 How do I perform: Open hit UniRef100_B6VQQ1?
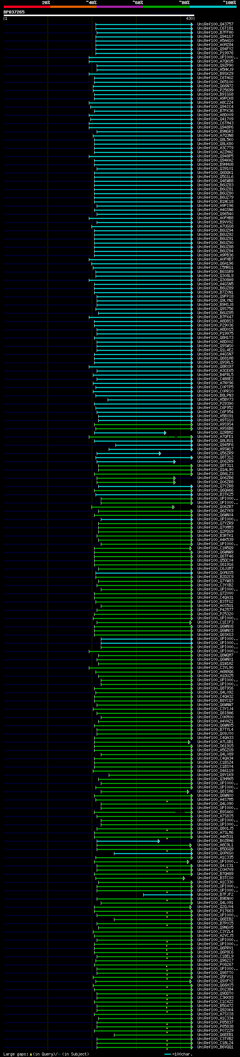tap(215, 1047)
